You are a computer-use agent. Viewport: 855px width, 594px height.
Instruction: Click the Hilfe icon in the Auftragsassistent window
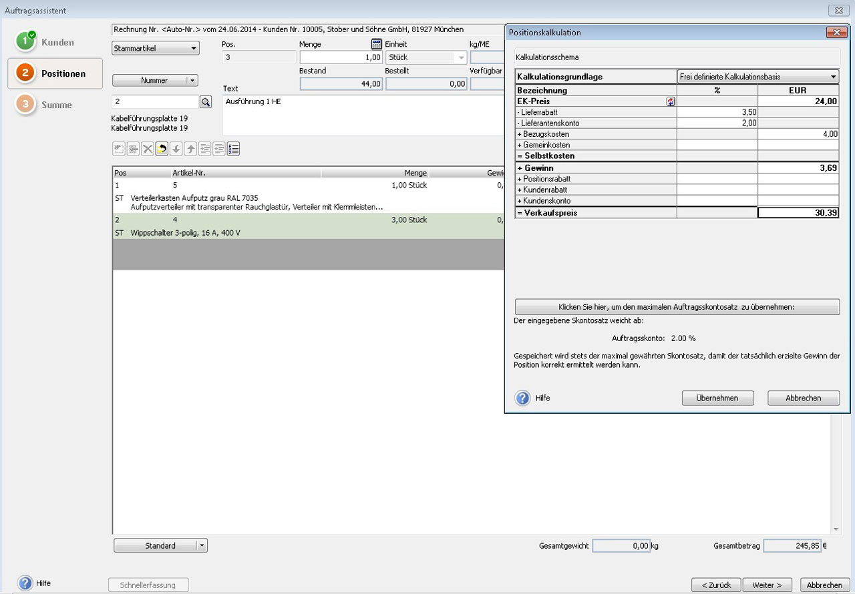point(25,583)
